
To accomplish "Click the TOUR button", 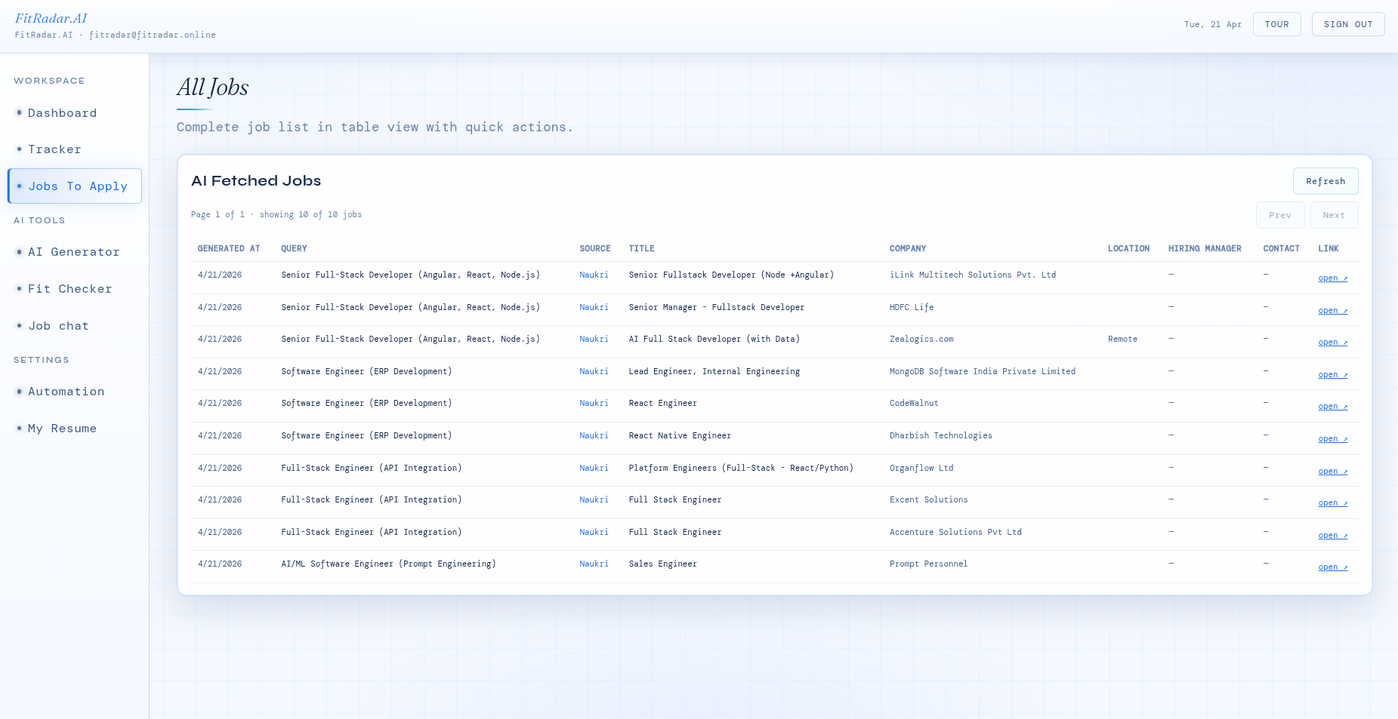I will 1276,24.
